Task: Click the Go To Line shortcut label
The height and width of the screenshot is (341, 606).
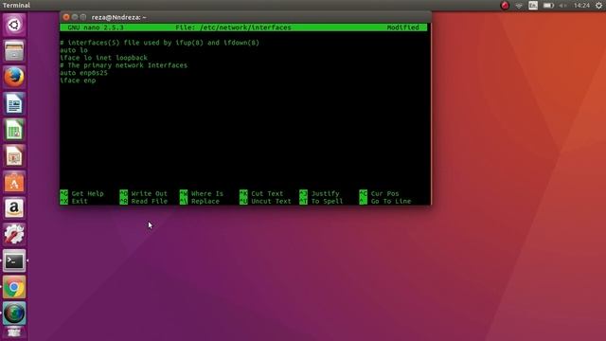Action: pyautogui.click(x=391, y=201)
